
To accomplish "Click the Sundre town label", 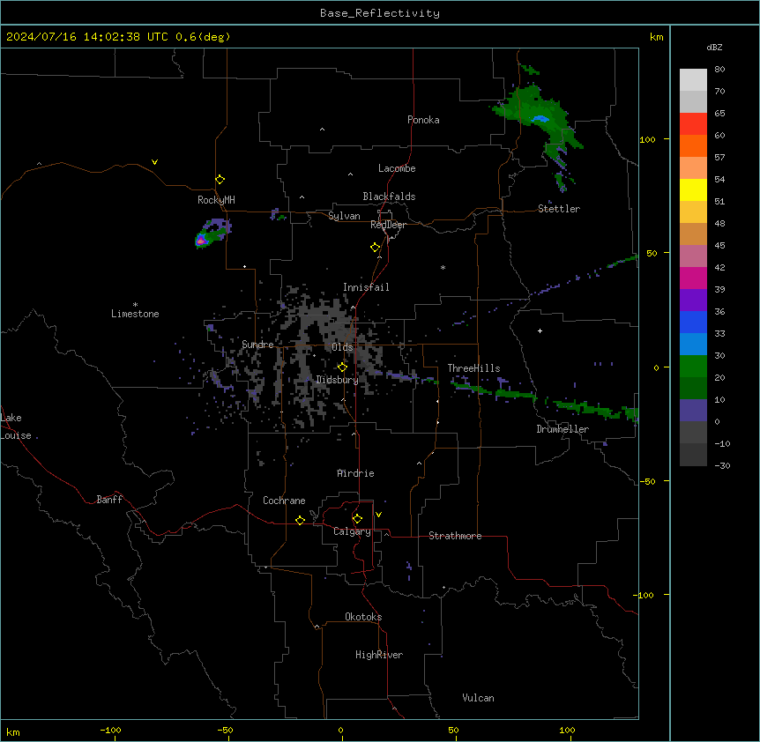I will (x=257, y=345).
